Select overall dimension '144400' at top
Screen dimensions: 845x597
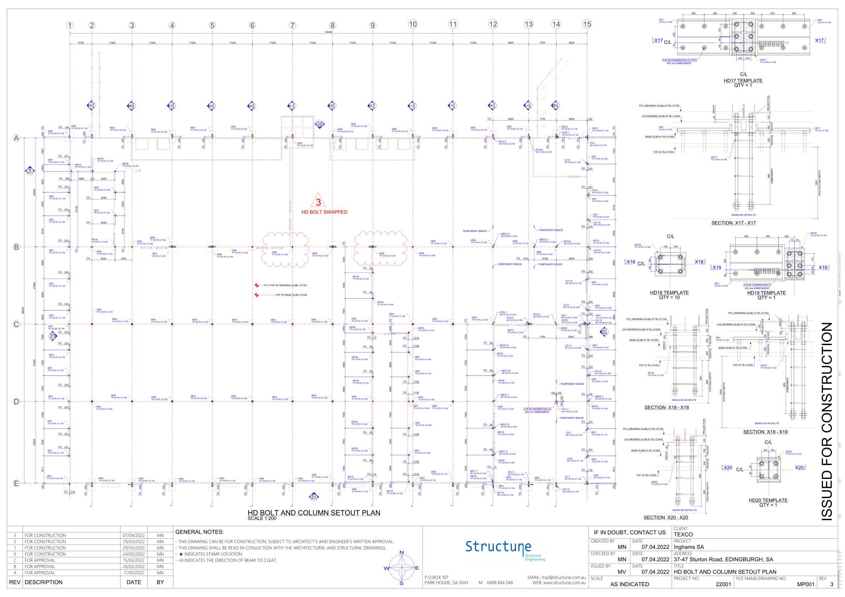click(328, 32)
